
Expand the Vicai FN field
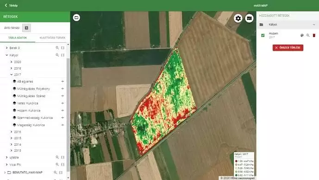pos(7,165)
